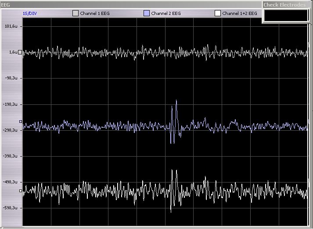Toggle the Channel 1+2 EEG white box
The height and width of the screenshot is (229, 313).
pyautogui.click(x=218, y=13)
